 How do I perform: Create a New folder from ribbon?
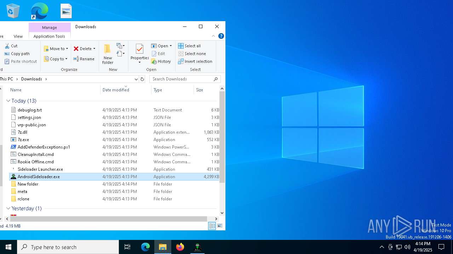[108, 54]
